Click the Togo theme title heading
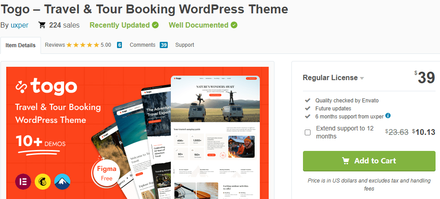The image size is (440, 199). tap(144, 9)
